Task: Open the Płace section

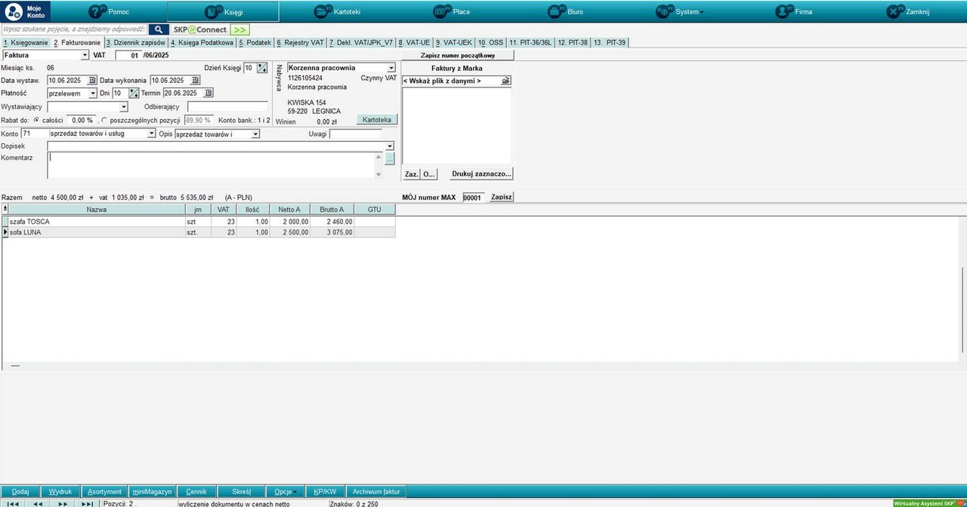Action: (x=452, y=11)
